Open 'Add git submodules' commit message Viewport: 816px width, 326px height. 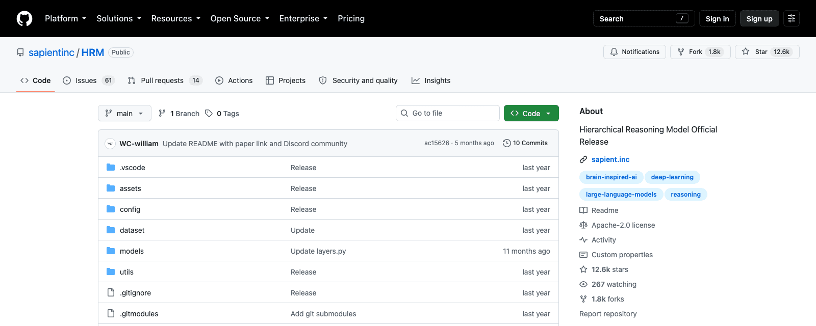[x=323, y=314]
